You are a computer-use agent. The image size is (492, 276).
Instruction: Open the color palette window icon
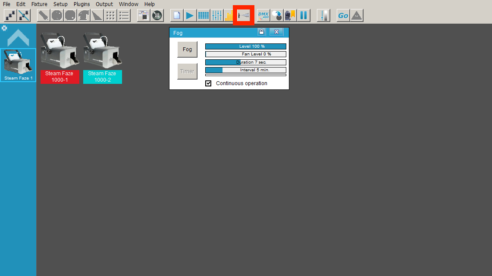tap(144, 15)
